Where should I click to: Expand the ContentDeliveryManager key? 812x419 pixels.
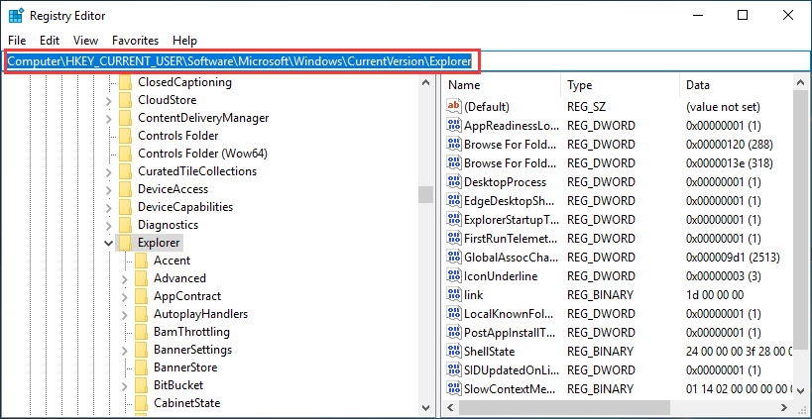108,119
